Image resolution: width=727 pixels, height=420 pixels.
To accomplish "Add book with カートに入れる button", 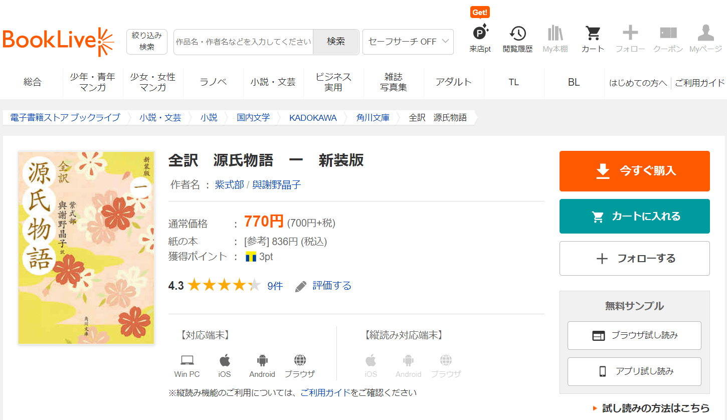I will click(x=634, y=216).
